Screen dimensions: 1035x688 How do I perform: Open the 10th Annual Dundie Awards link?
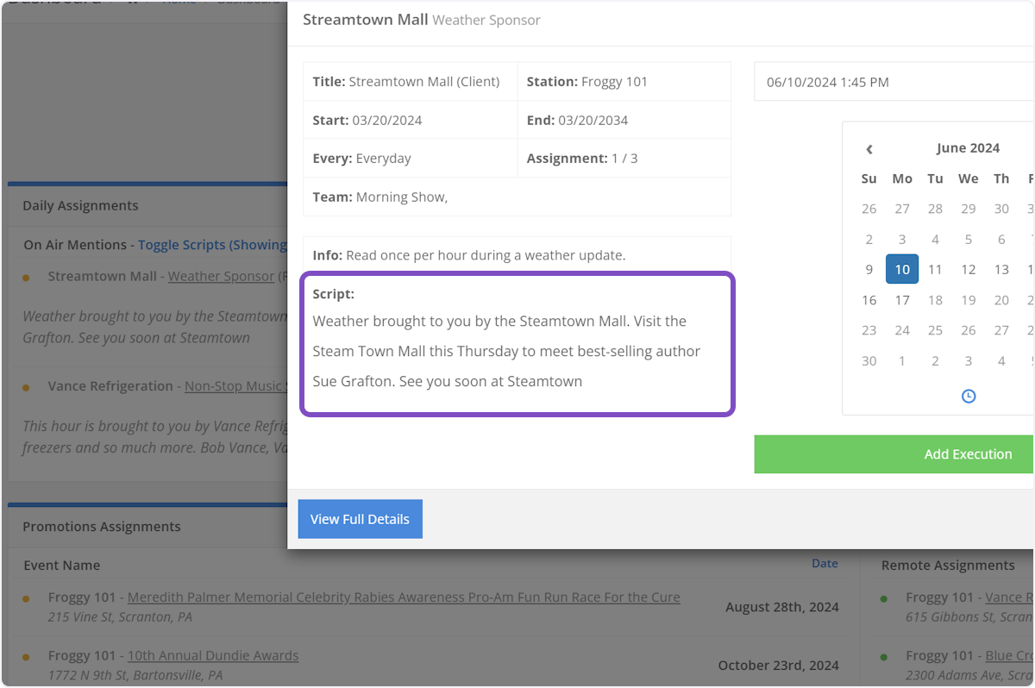tap(213, 655)
